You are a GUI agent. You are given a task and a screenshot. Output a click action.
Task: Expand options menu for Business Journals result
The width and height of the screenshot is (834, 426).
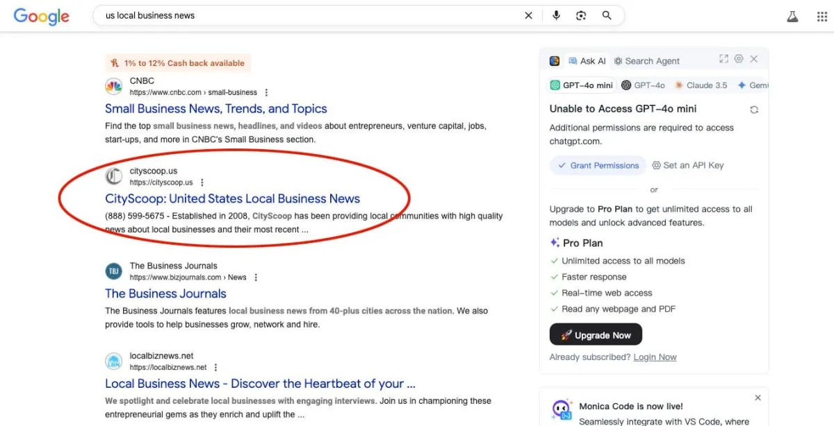tap(256, 278)
